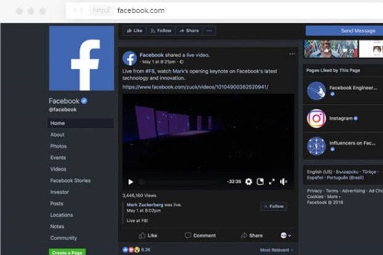
Task: Share the Facebook page in top bar
Action: tap(189, 30)
